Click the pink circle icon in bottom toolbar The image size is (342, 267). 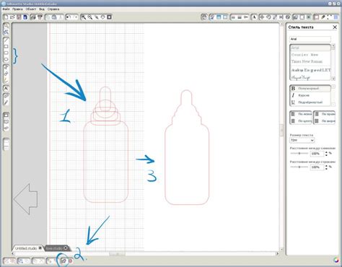coord(71,261)
